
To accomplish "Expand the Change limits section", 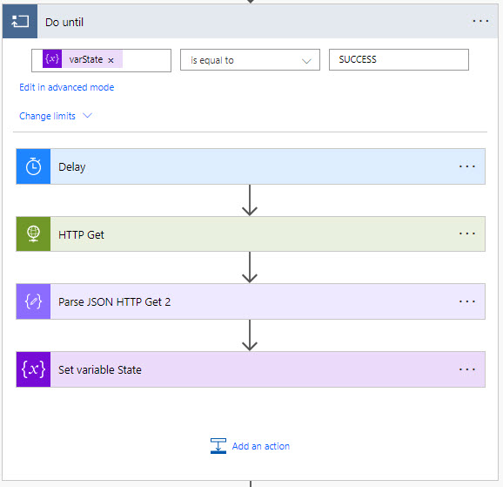I will pyautogui.click(x=56, y=116).
